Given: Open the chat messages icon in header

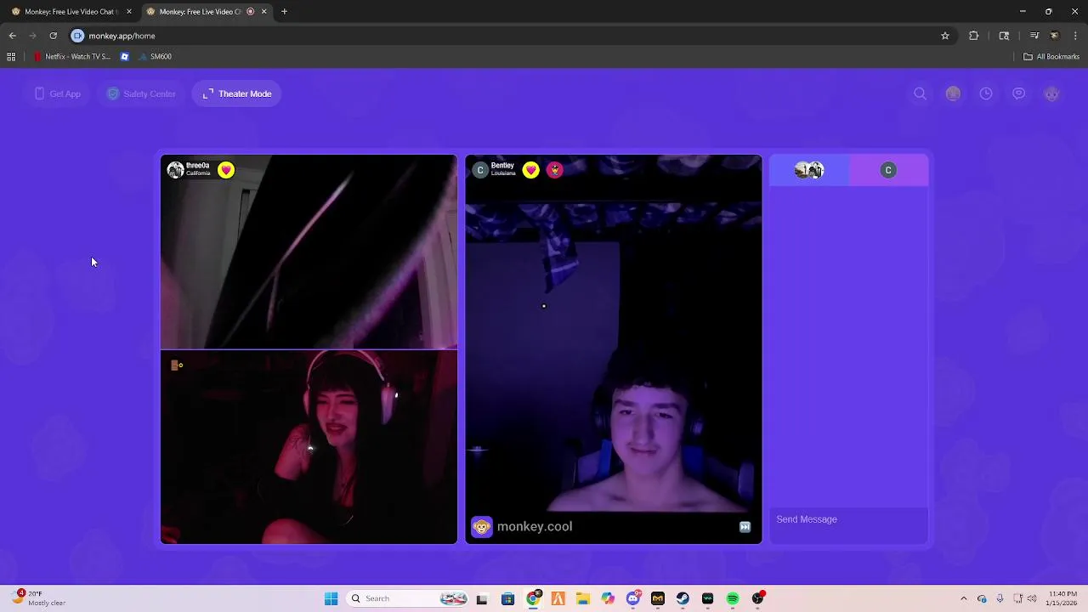Looking at the screenshot, I should click(1019, 93).
